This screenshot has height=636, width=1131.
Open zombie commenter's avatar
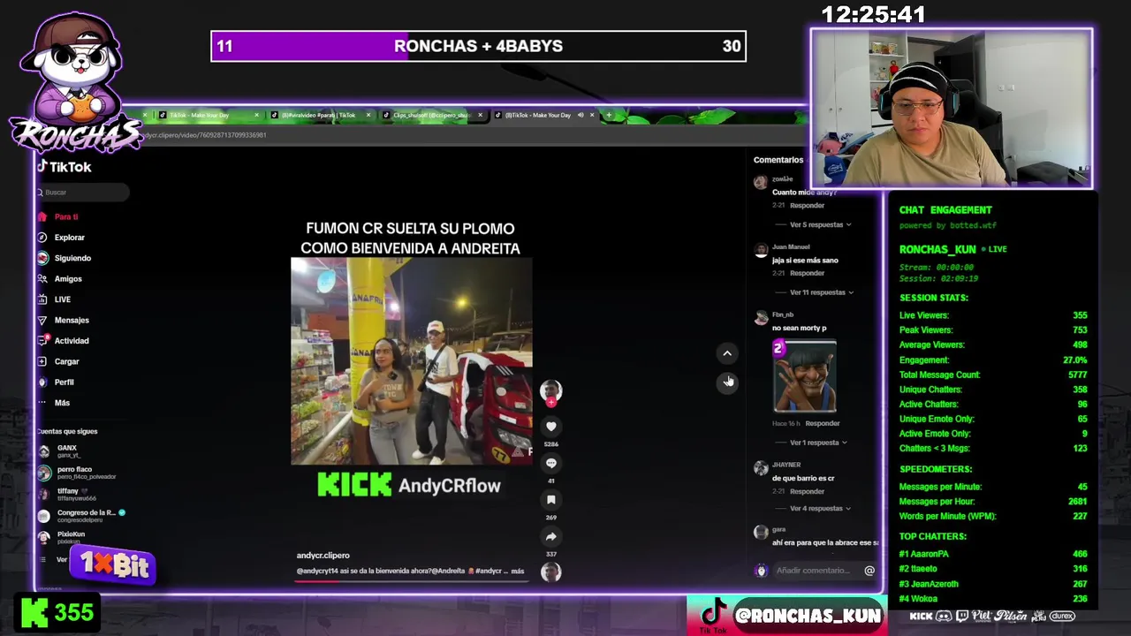[761, 183]
